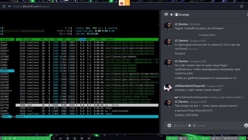The width and height of the screenshot is (248, 140).
Task: Sort by the TIME+ column header
Action: pyautogui.click(x=99, y=39)
